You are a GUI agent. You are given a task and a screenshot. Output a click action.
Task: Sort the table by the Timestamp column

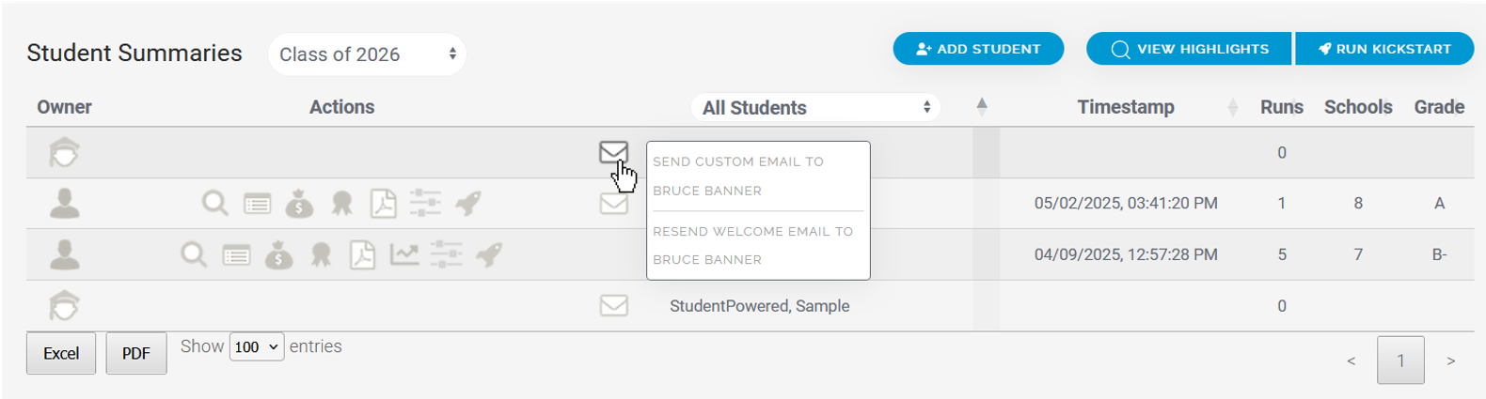tap(1126, 107)
